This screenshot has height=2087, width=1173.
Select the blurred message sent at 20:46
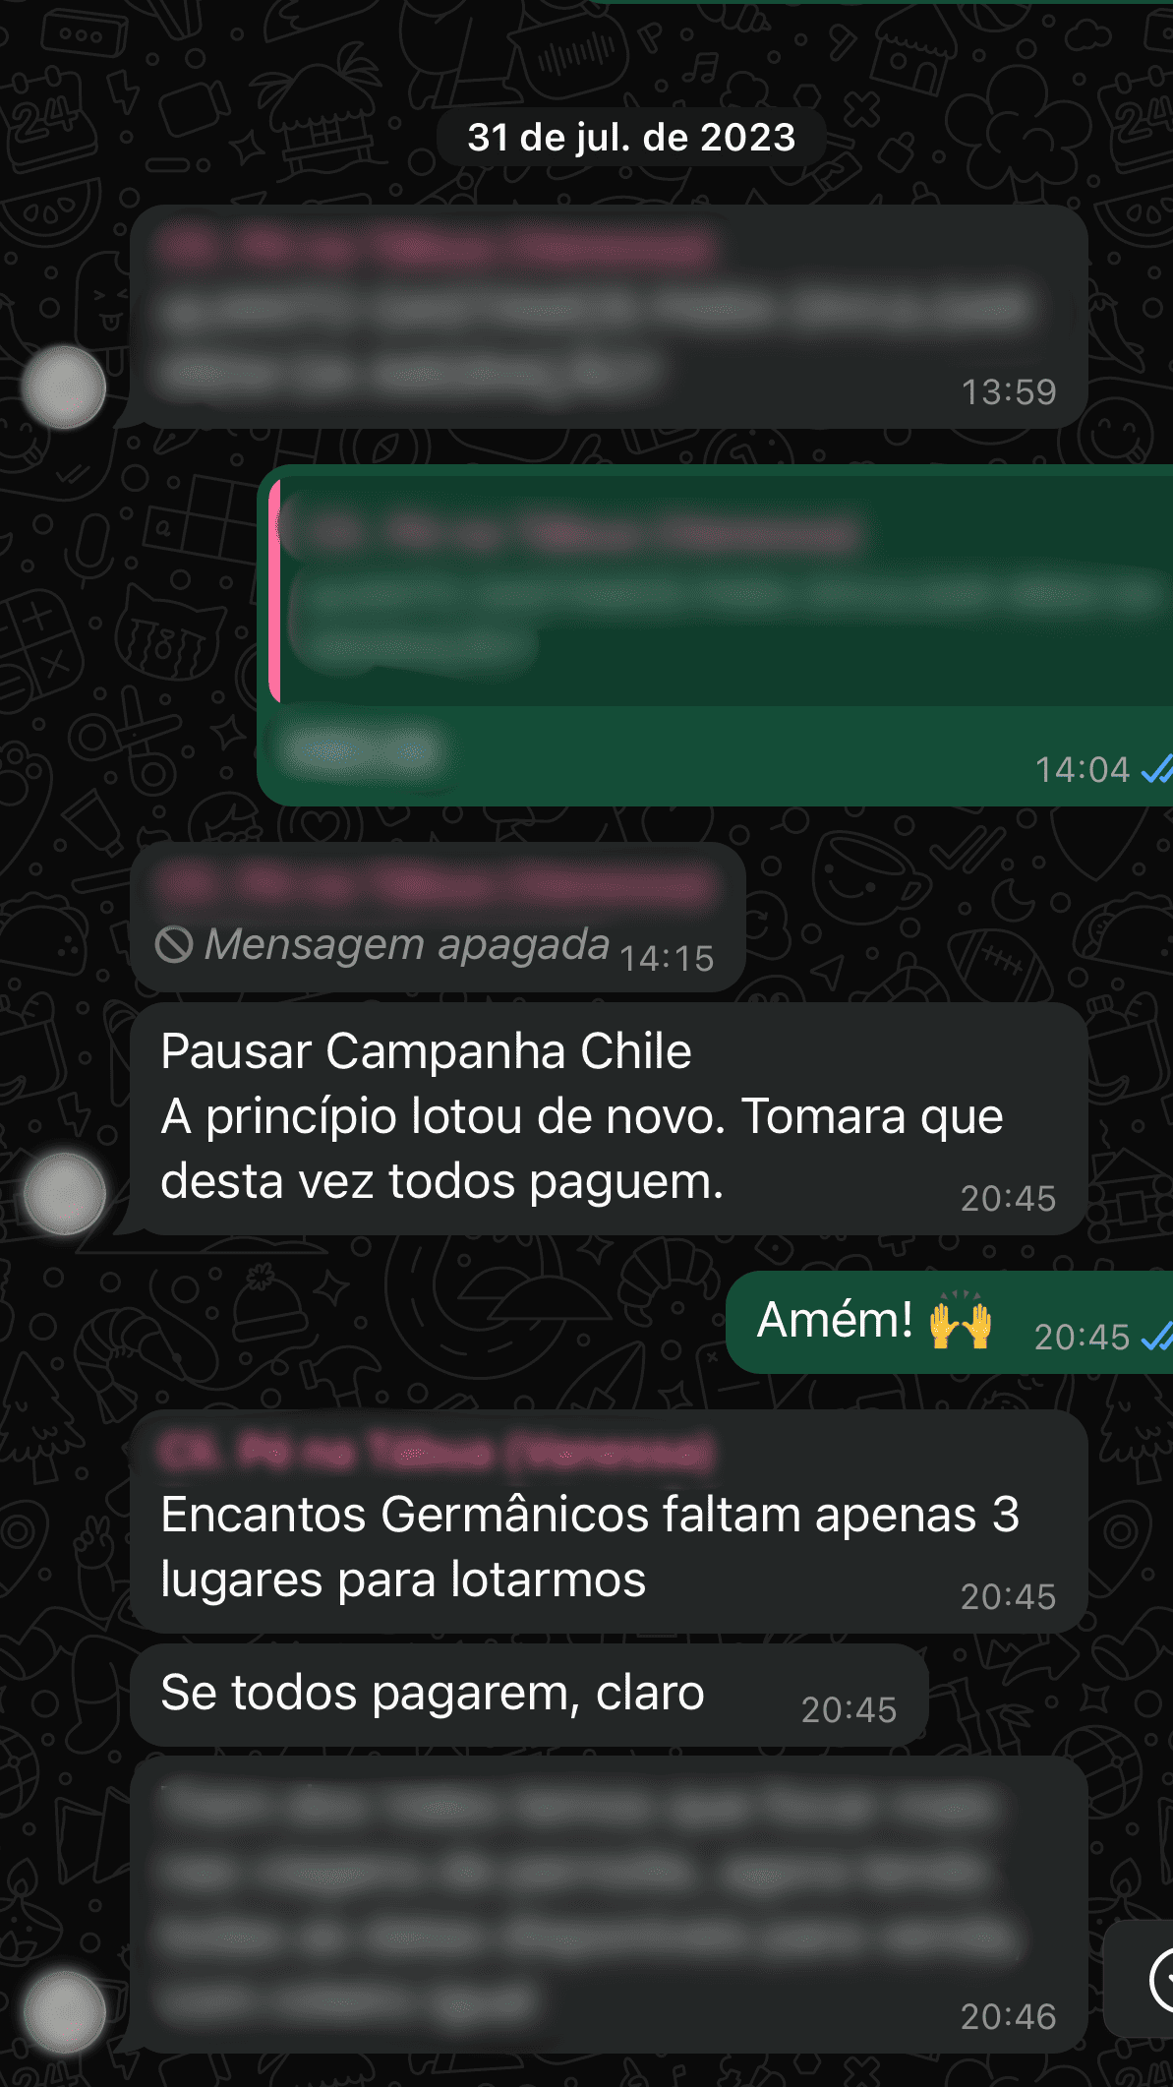(x=609, y=1905)
